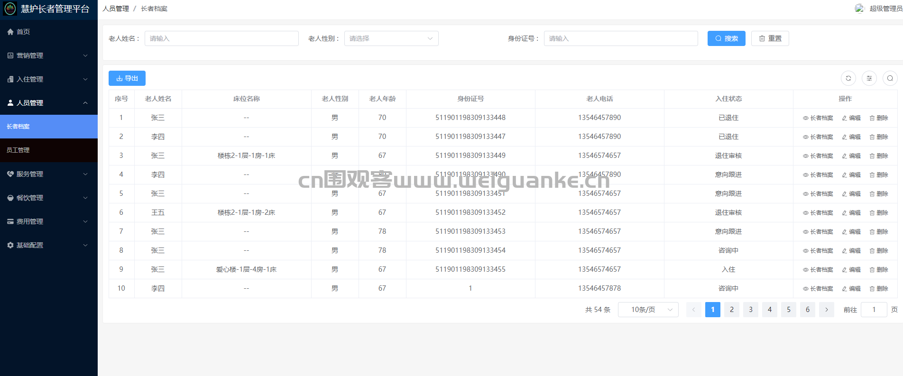
Task: Click the 重置 button
Action: point(770,38)
